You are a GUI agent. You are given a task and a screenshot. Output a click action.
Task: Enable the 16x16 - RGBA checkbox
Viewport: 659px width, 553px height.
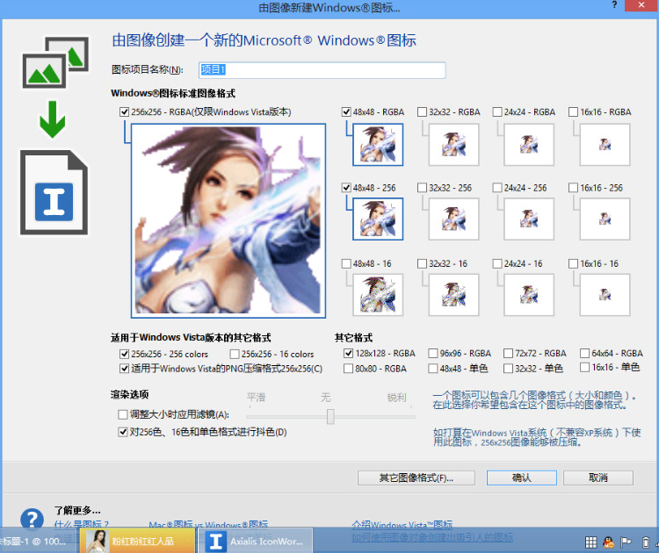click(573, 112)
